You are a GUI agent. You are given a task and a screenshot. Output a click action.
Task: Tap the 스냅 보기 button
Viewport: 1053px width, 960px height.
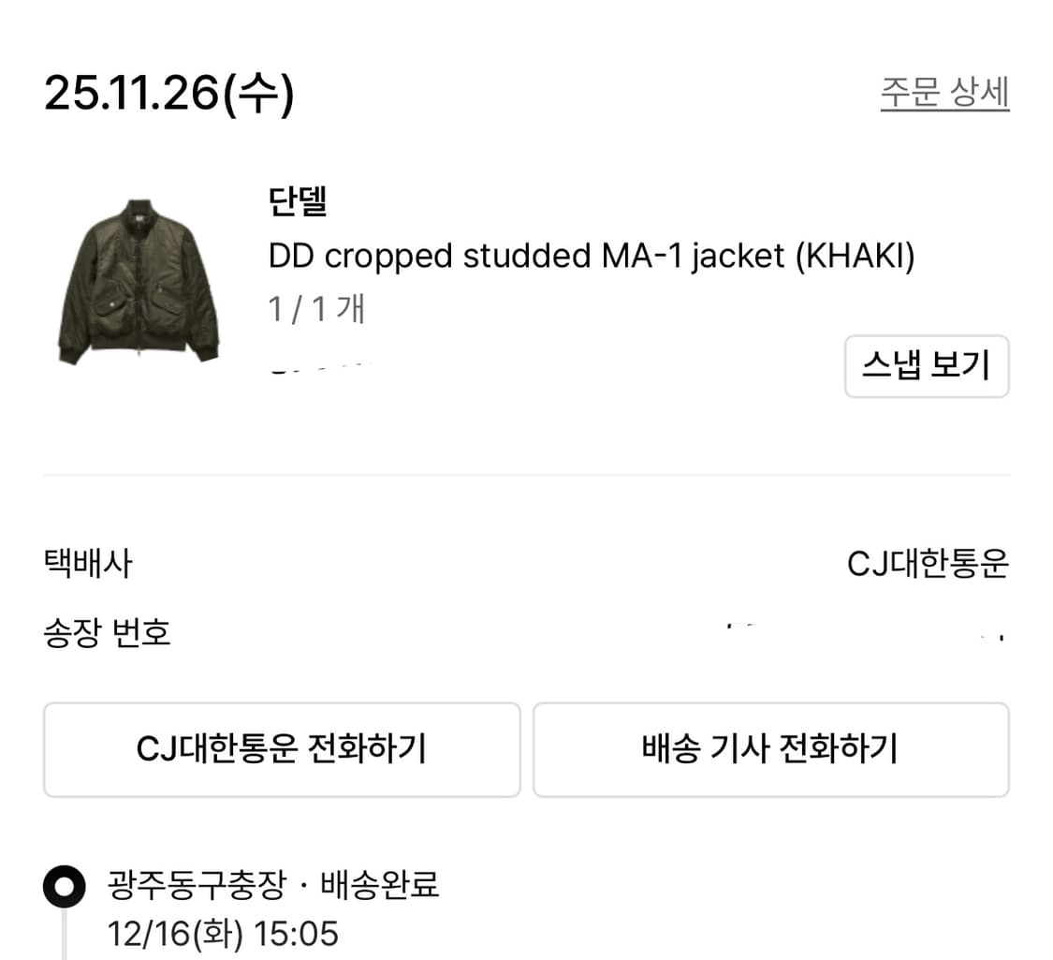[927, 366]
